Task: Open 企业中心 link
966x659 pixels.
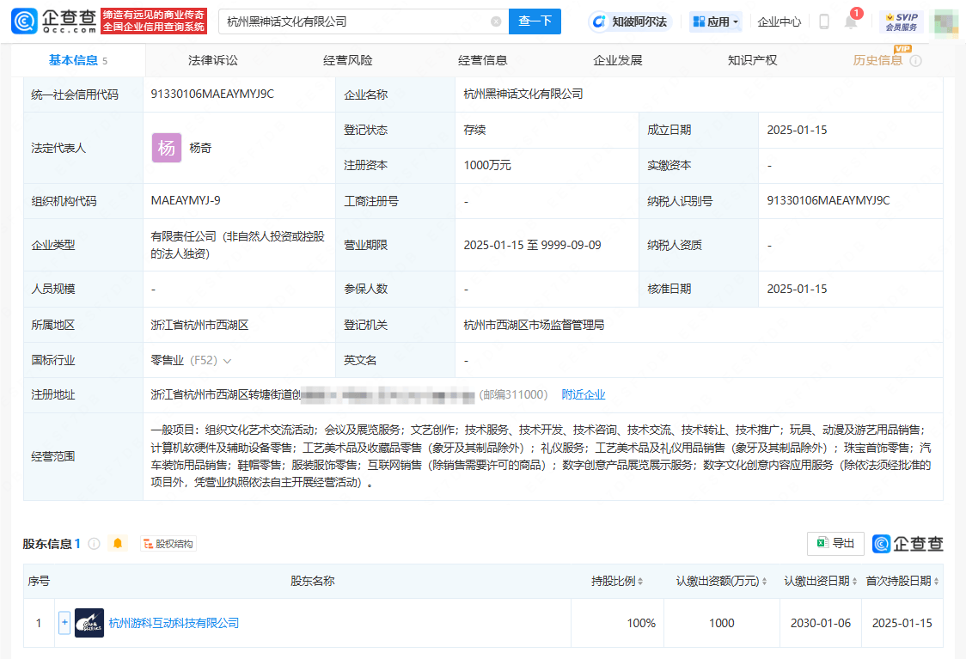Action: pyautogui.click(x=779, y=22)
